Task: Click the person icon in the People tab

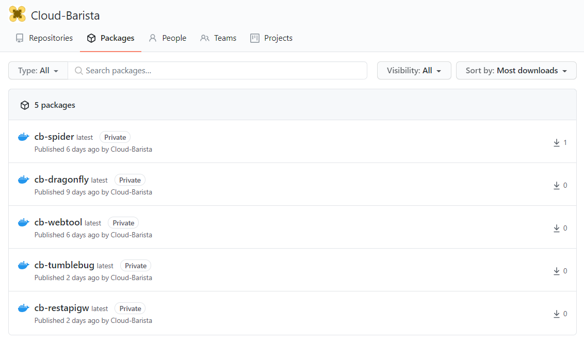Action: [153, 38]
